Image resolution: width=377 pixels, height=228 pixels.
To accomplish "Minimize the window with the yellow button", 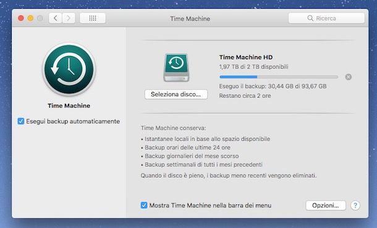I will tap(30, 19).
